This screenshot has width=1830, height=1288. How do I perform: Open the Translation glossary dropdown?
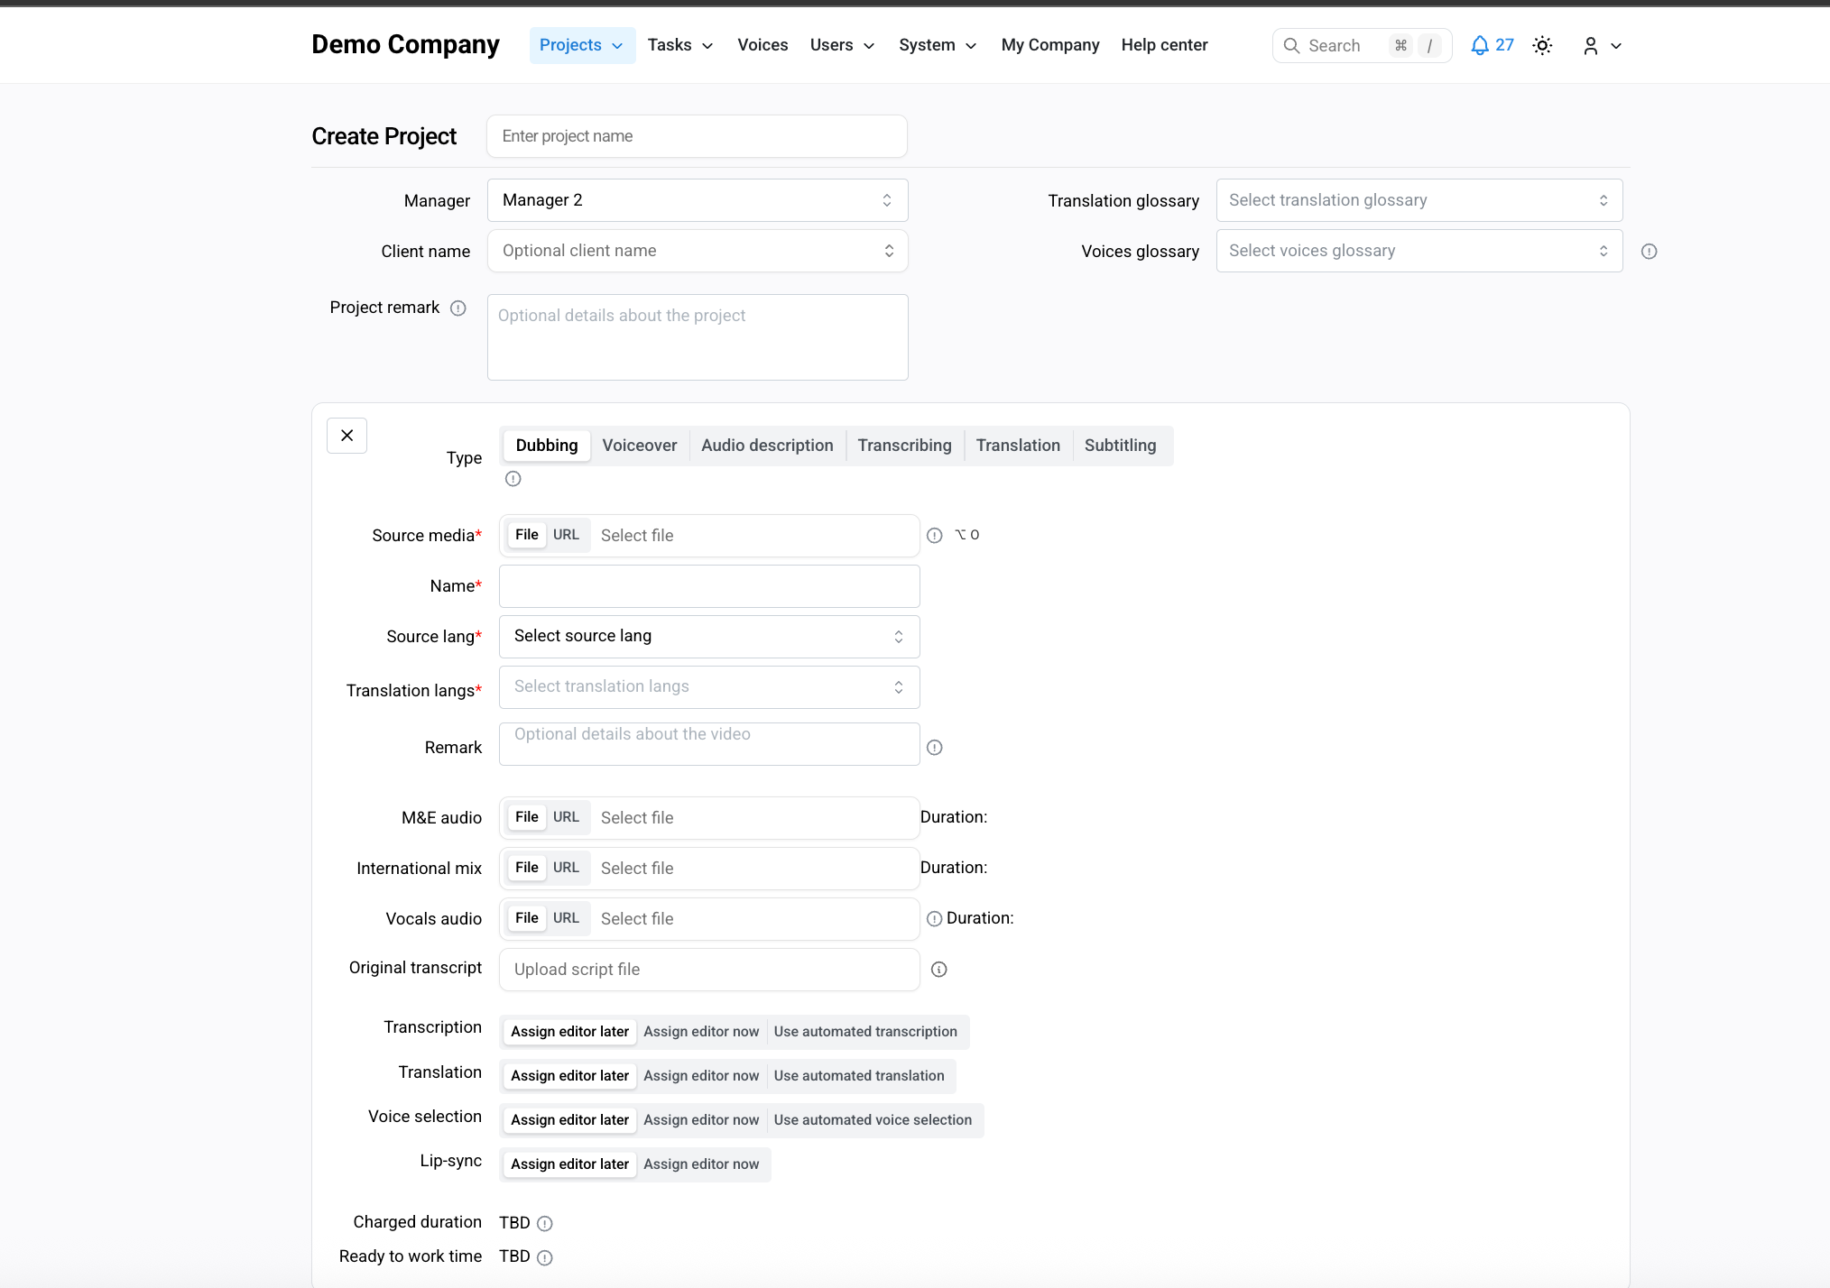click(x=1419, y=200)
